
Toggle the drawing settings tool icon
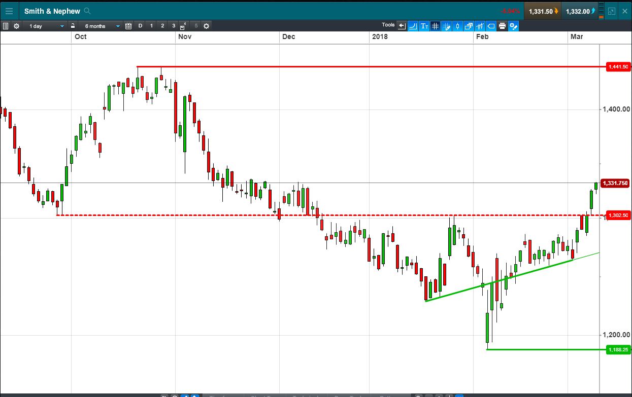tap(513, 26)
